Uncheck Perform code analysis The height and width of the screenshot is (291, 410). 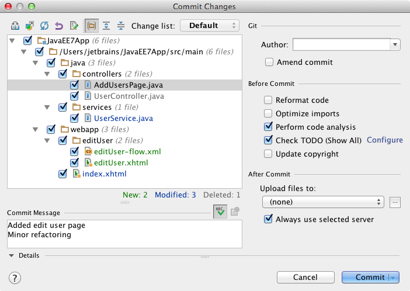(x=268, y=127)
